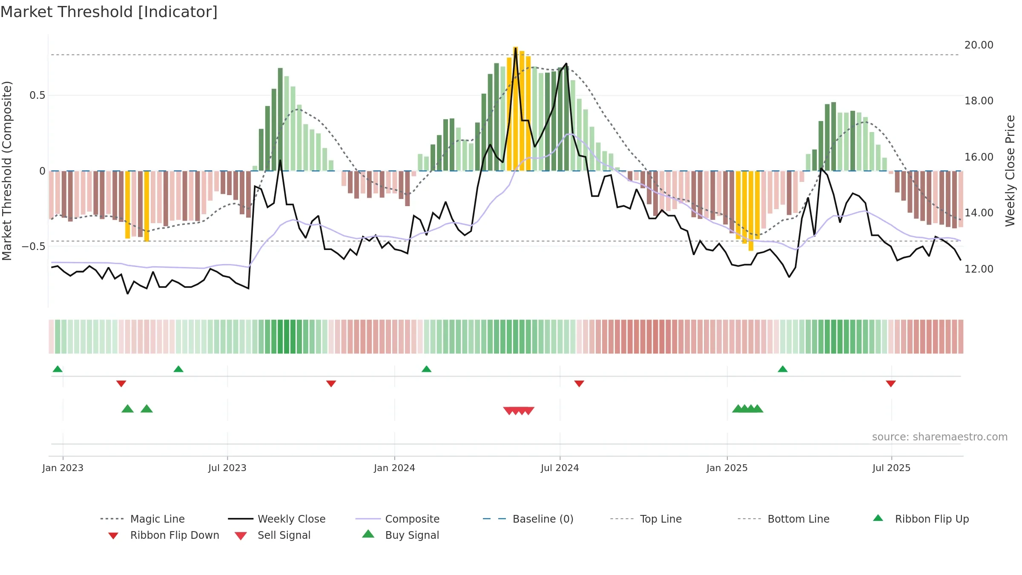Open the source sharemaestro.com text
Image resolution: width=1022 pixels, height=575 pixels.
pyautogui.click(x=940, y=437)
